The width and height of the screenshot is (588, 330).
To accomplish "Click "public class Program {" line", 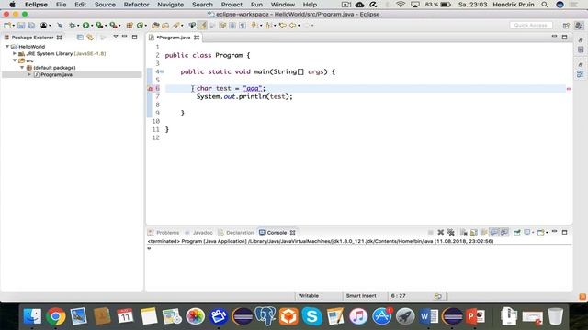I will pyautogui.click(x=208, y=55).
